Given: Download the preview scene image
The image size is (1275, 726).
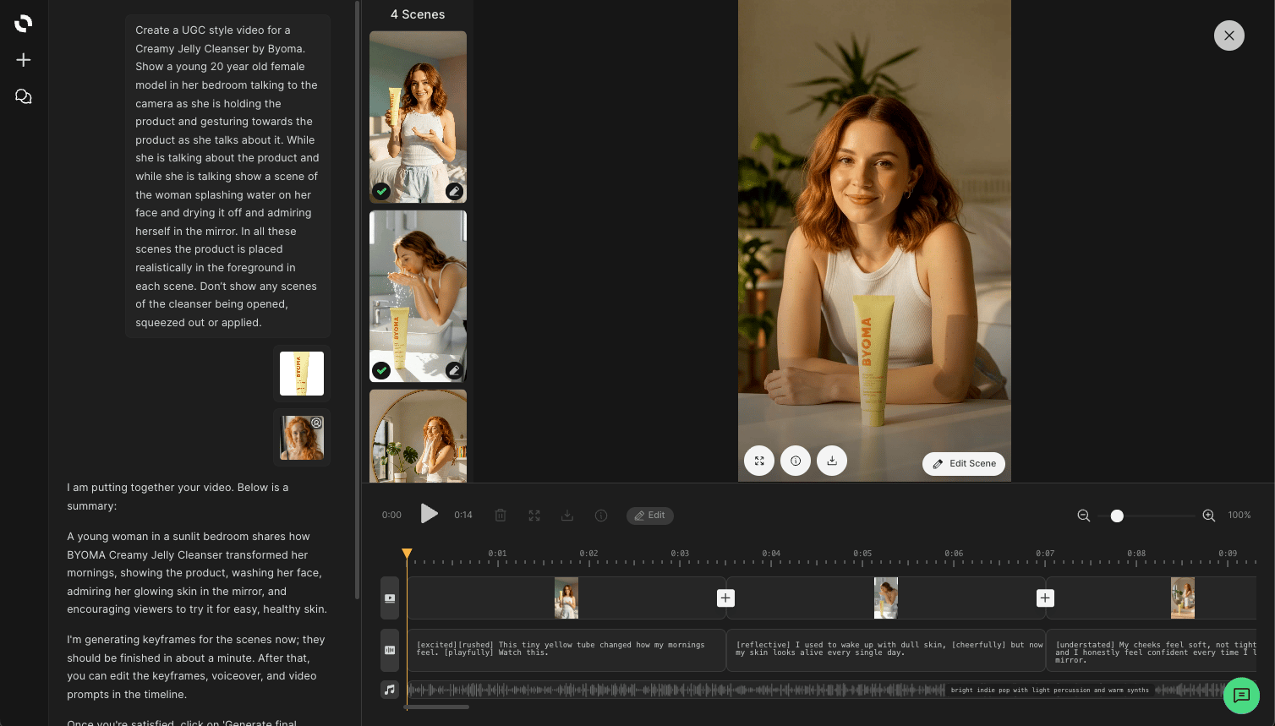Looking at the screenshot, I should tap(832, 461).
